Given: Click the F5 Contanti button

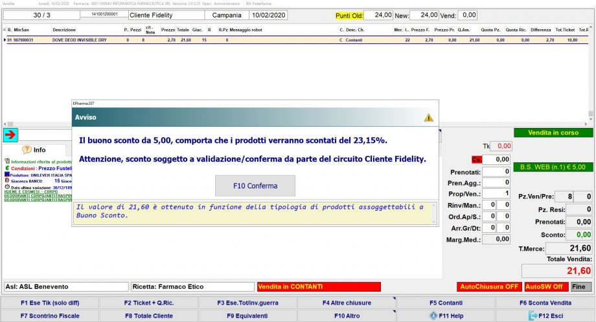Looking at the screenshot, I should [446, 303].
